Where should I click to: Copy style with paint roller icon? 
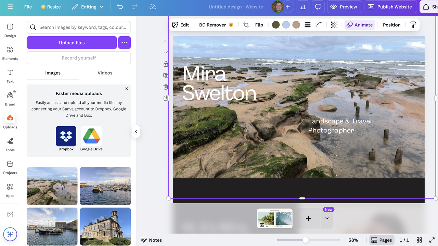coord(413,25)
